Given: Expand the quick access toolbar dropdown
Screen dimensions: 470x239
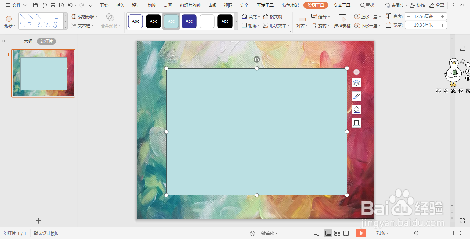Looking at the screenshot, I should [x=90, y=5].
